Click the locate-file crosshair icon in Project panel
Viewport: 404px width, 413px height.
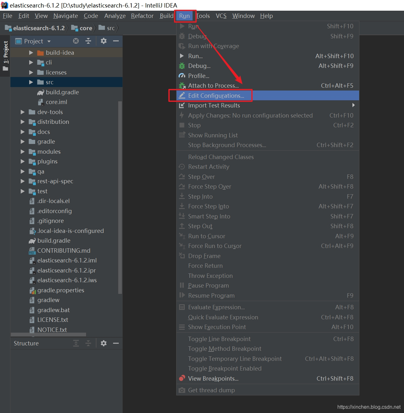[x=76, y=41]
